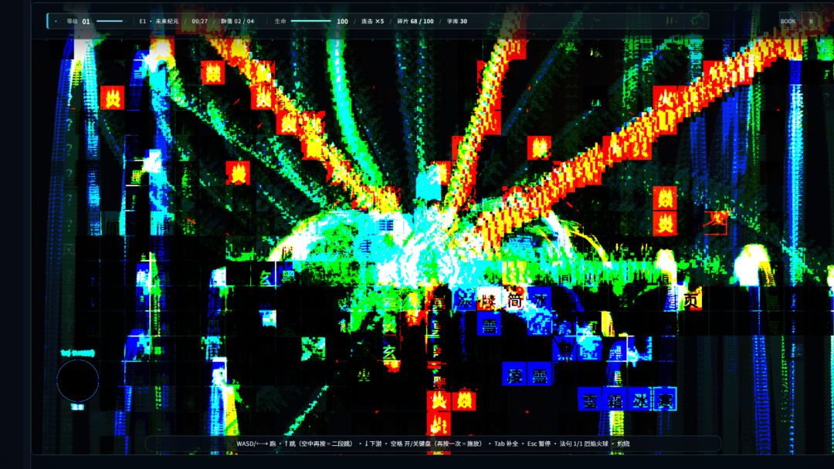Open the BOOK panel
834x469 pixels.
pyautogui.click(x=788, y=22)
